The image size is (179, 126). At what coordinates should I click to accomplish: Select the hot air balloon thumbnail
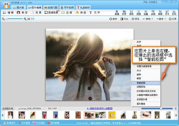(x=55, y=115)
